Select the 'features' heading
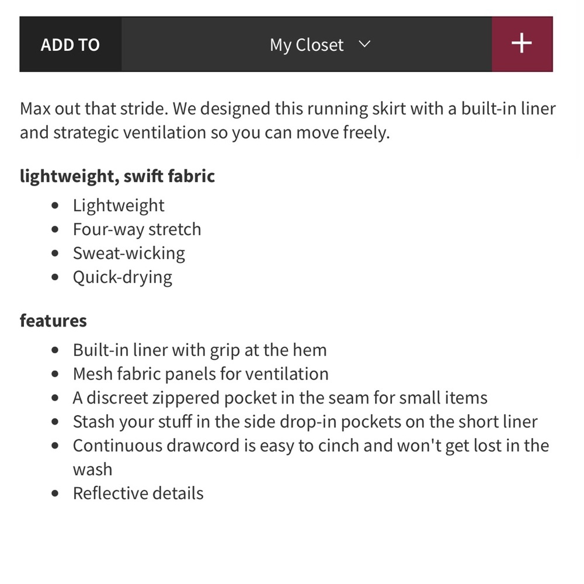Viewport: 584px width, 584px height. coord(53,321)
